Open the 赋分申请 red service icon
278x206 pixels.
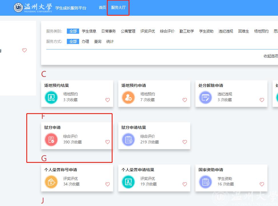[x=51, y=140]
